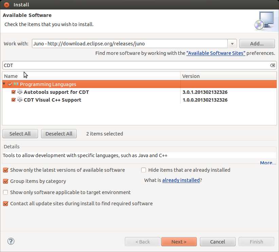Select the Autotools support for CDT row
This screenshot has width=279, height=252.
pyautogui.click(x=139, y=92)
